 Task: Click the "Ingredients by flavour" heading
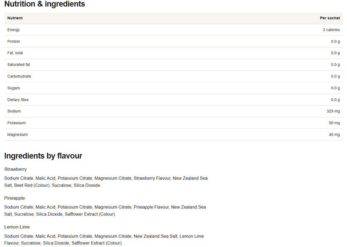(x=43, y=156)
